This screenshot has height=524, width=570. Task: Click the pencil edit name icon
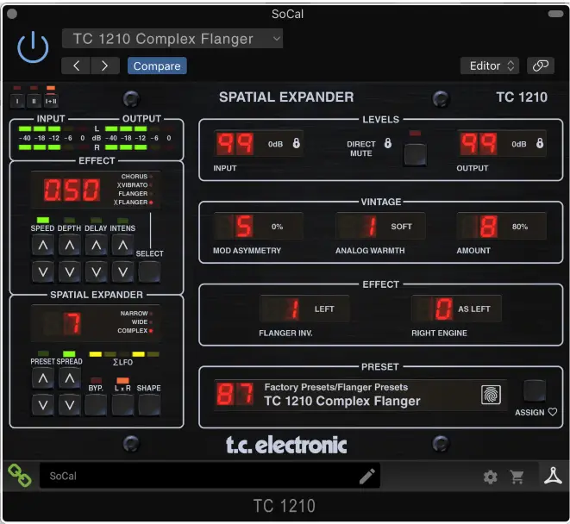click(367, 476)
